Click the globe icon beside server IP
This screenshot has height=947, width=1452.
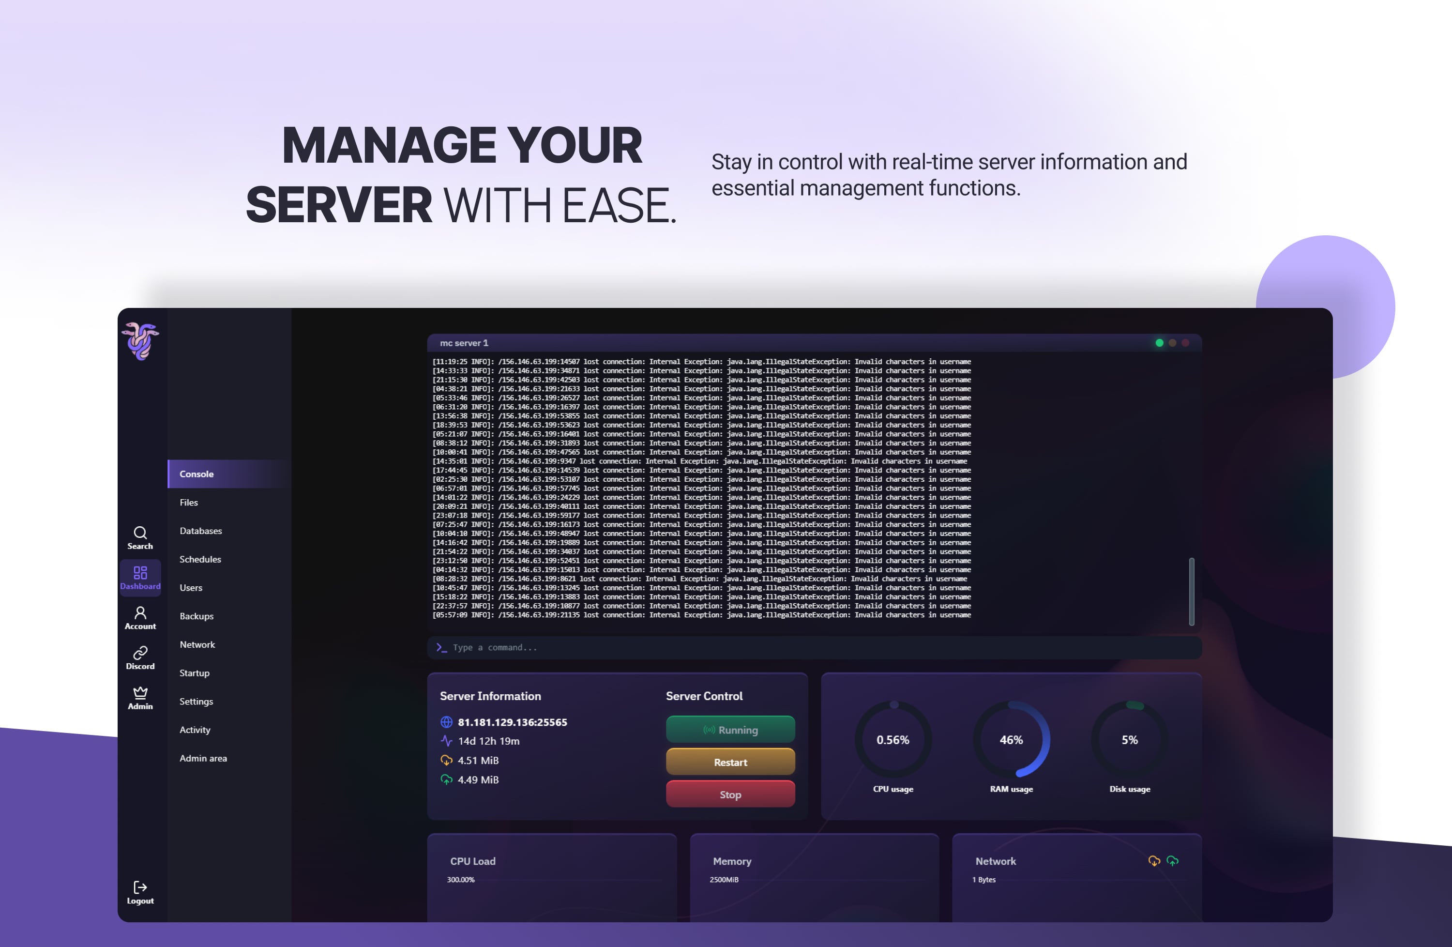447,722
